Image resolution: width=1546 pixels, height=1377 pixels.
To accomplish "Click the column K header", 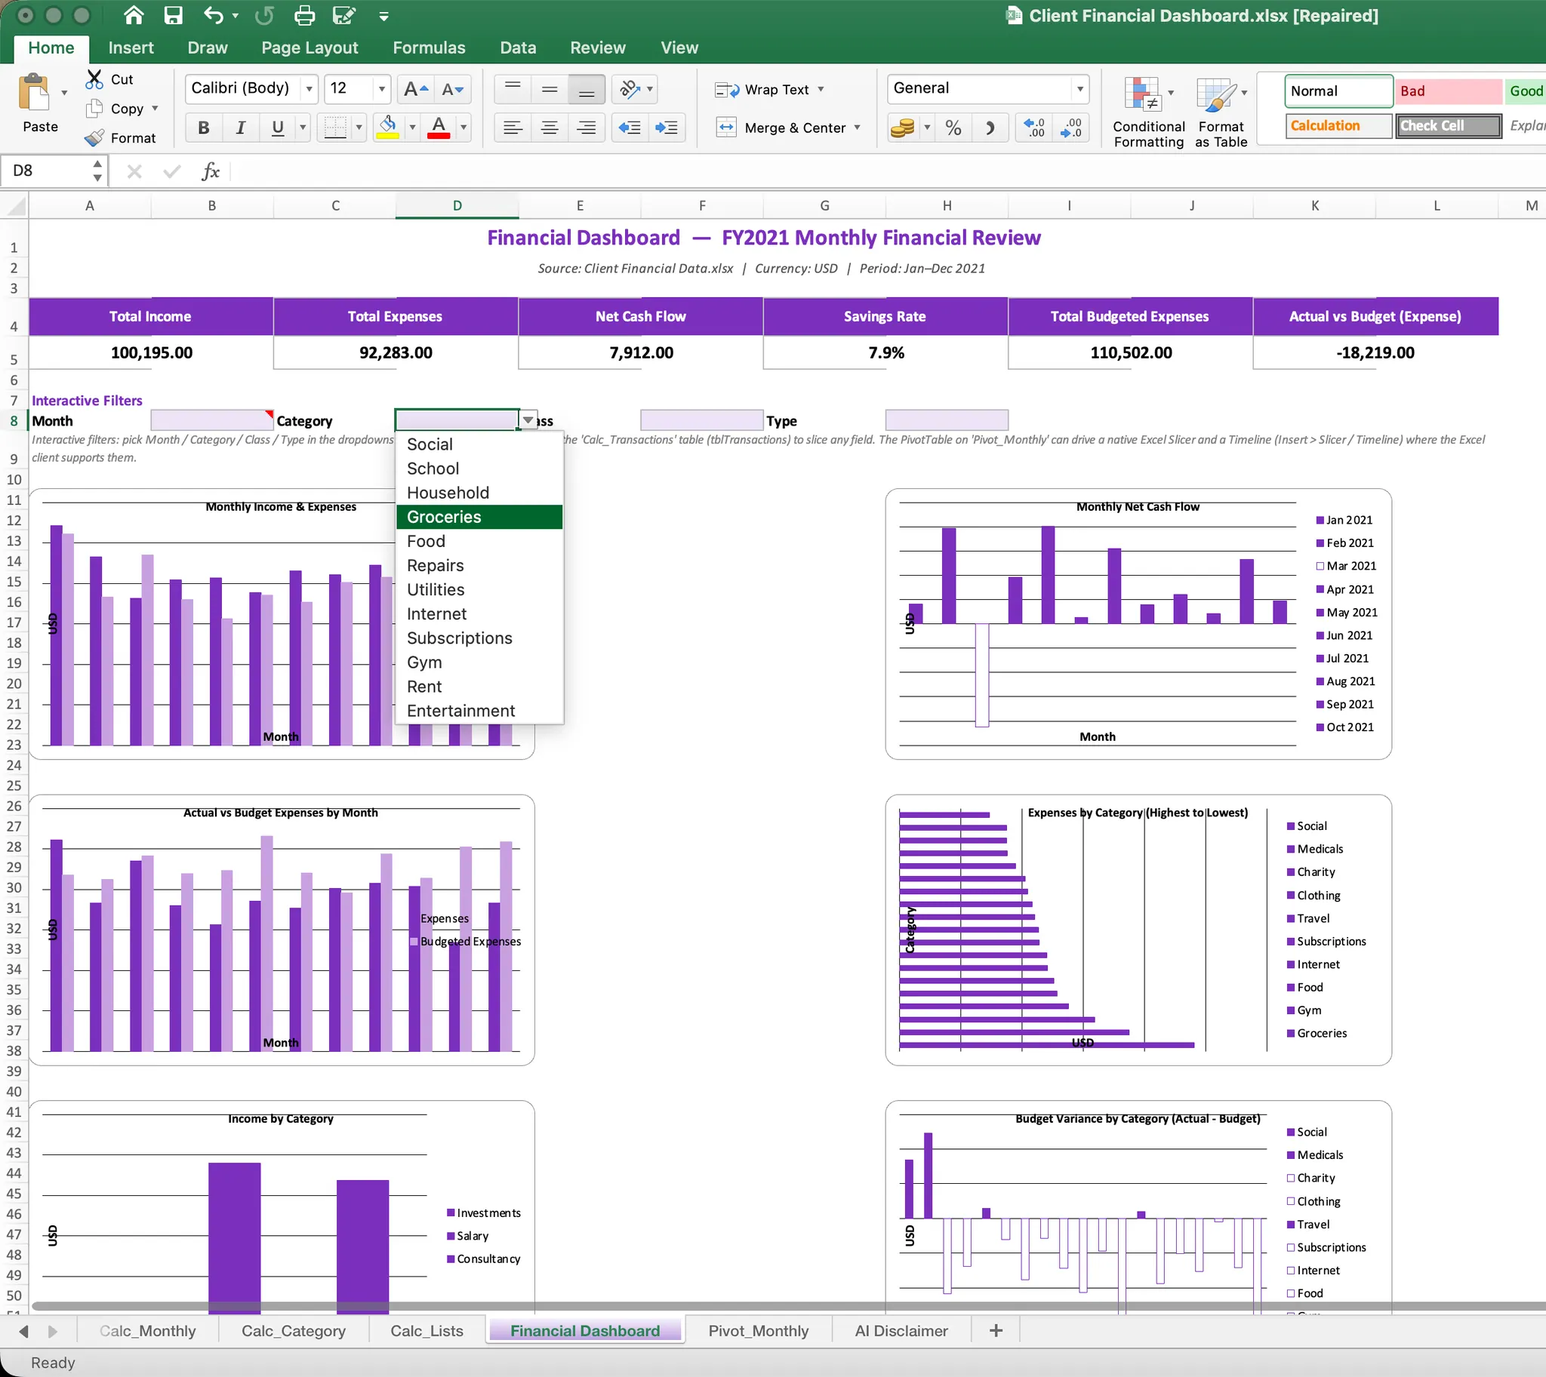I will click(x=1314, y=206).
